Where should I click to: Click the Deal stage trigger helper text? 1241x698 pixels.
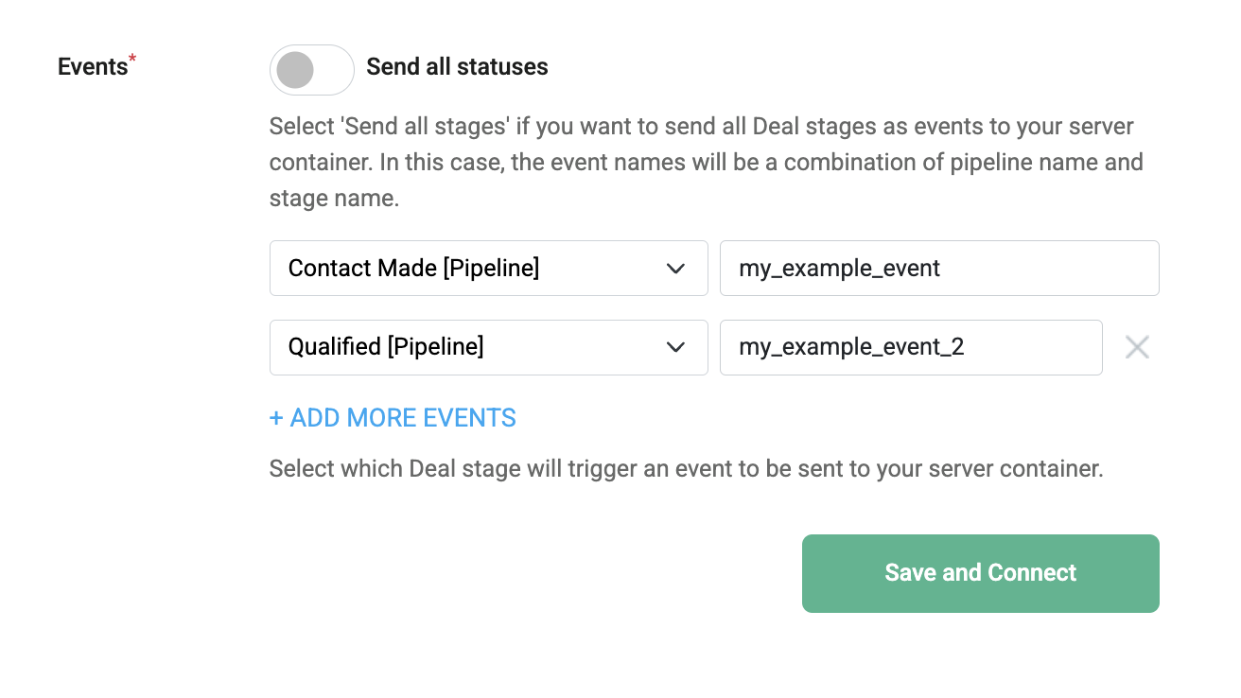coord(687,469)
